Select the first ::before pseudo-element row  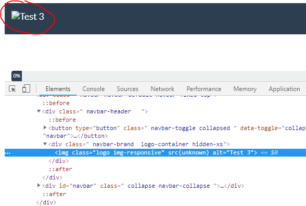(56, 103)
